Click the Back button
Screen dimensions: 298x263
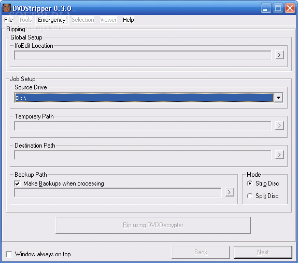[201, 252]
